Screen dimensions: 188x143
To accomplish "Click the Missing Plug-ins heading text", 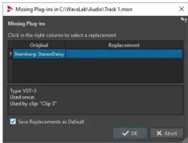I will pos(27,24).
